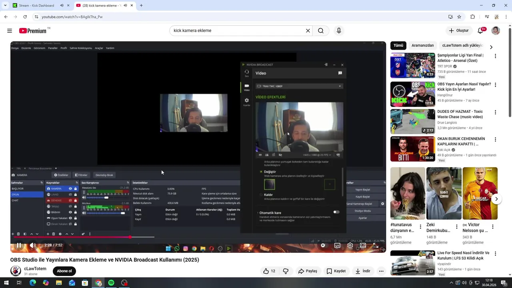Mute the YouTube tab audio icon

[125, 6]
